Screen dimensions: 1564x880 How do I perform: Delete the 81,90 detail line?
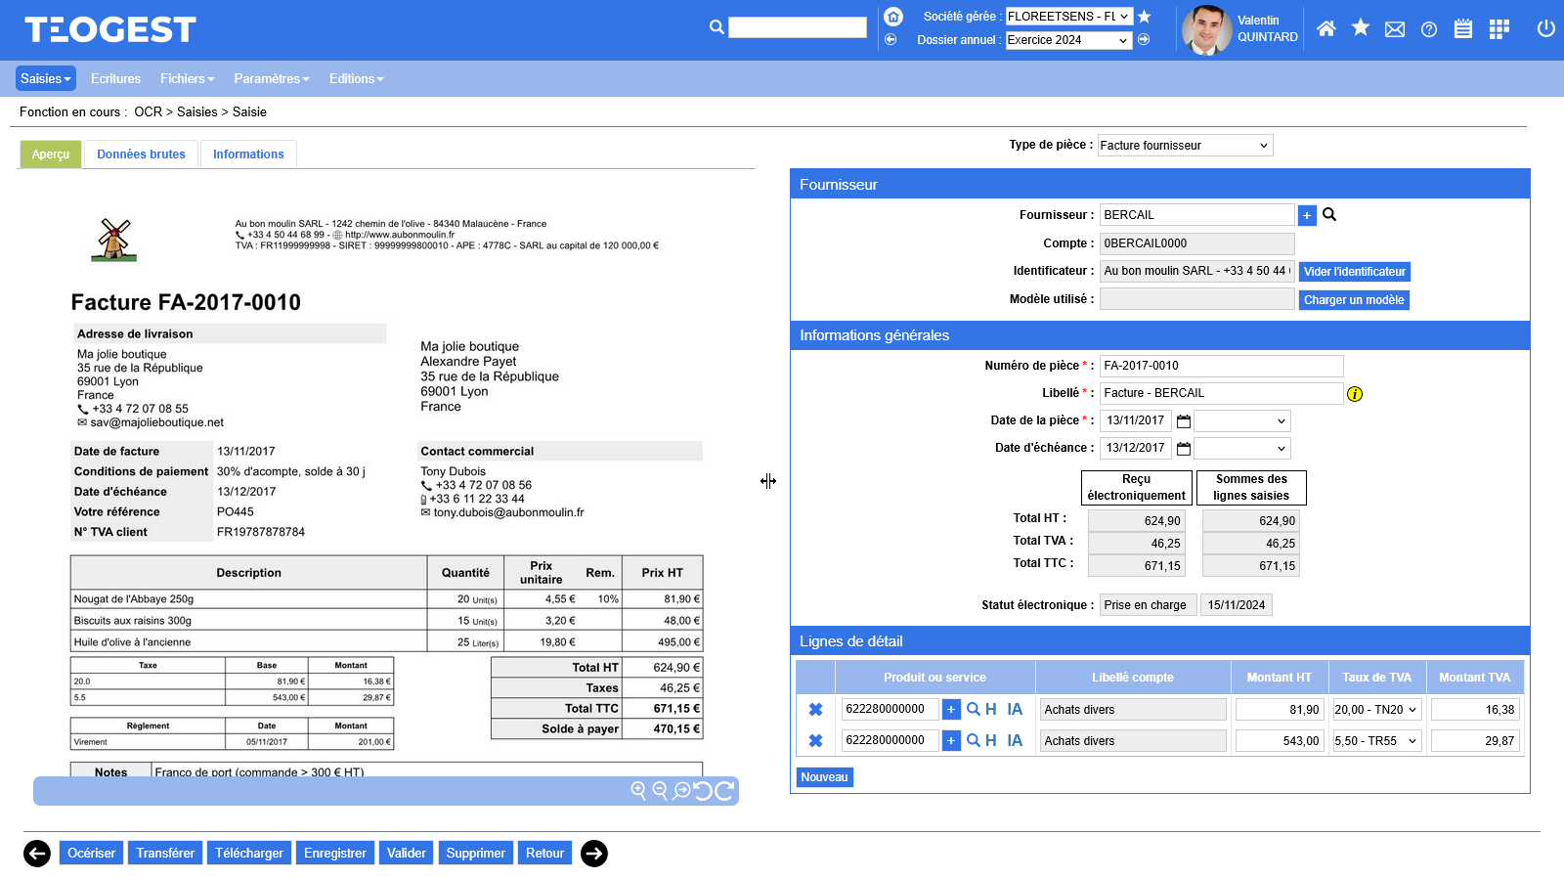[815, 710]
